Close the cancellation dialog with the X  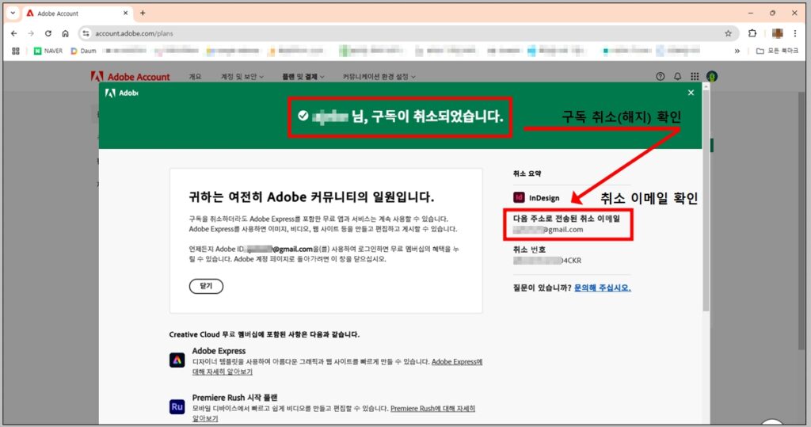[x=691, y=93]
